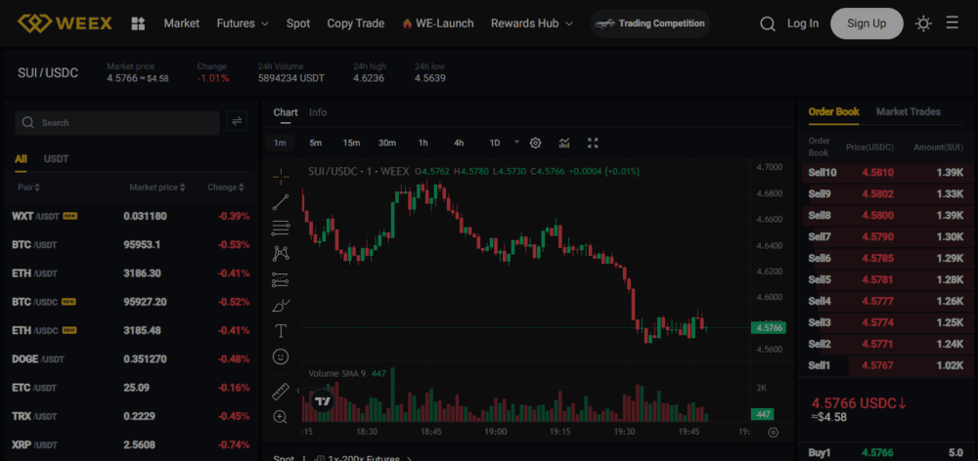Click the WEEX logo
This screenshot has width=978, height=461.
click(x=65, y=23)
